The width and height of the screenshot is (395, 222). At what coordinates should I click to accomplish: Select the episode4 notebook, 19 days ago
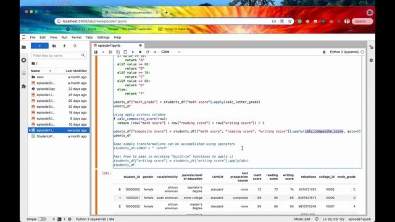click(x=59, y=112)
